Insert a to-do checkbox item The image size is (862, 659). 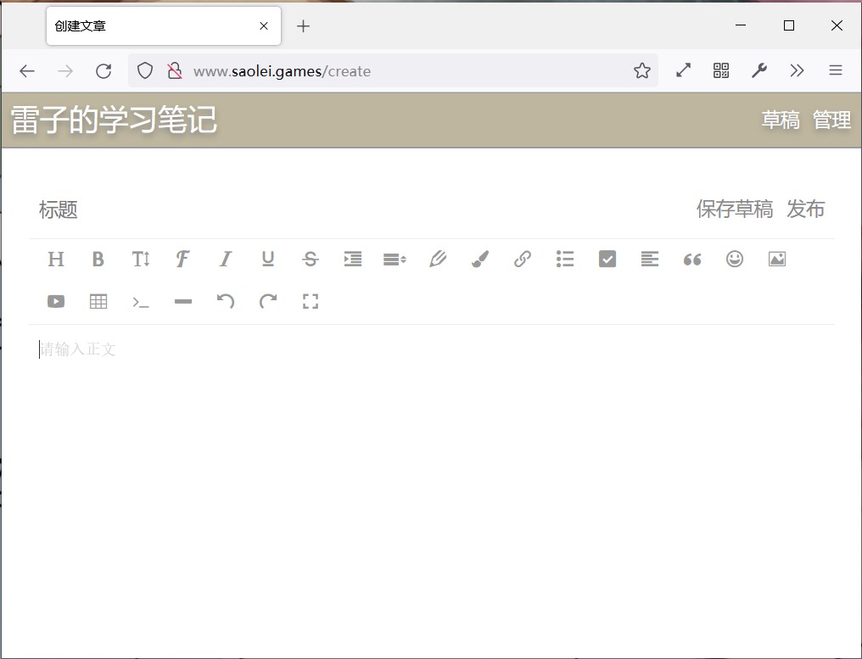coord(607,260)
